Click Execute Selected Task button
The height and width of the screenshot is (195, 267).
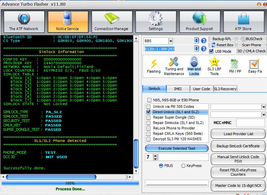point(177,148)
